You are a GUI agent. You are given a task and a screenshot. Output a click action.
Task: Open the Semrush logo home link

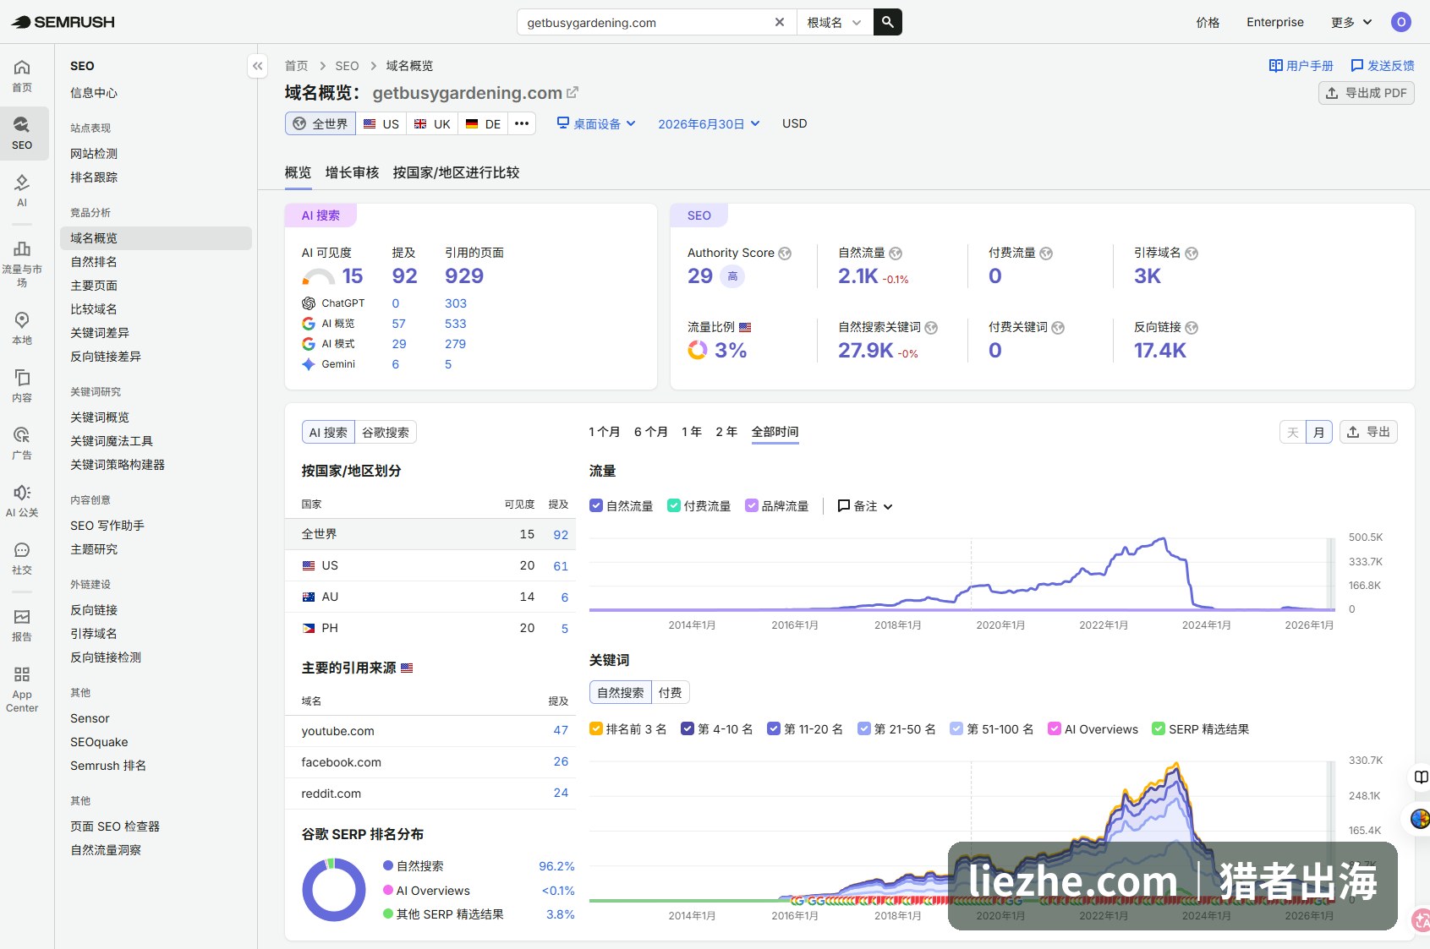click(x=63, y=22)
